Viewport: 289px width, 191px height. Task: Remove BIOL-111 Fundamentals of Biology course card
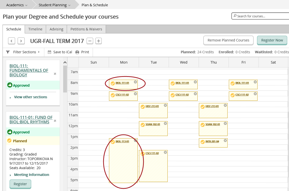point(55,74)
